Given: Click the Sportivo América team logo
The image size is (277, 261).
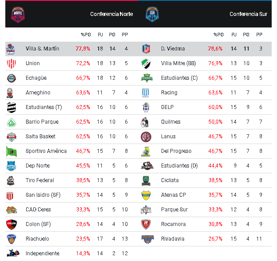Looking at the screenshot, I should 11,151.
